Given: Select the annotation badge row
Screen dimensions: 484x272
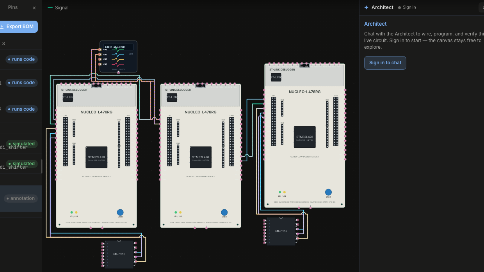Looking at the screenshot, I should pos(21,198).
